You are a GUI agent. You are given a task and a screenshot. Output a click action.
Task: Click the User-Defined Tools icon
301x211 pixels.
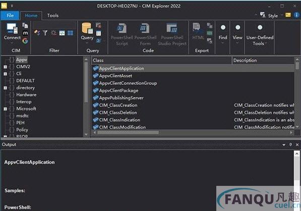coord(260,28)
